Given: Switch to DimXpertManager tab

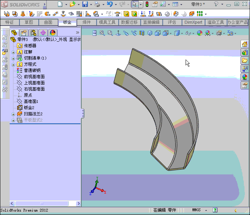Looking at the screenshot, I should (43, 33).
